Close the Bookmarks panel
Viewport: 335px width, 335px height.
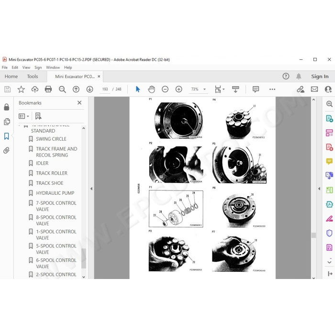79,103
